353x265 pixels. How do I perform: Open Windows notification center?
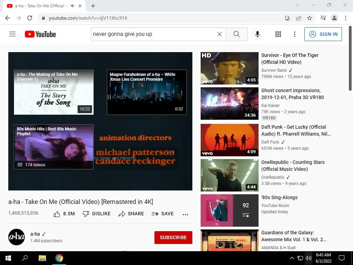pyautogui.click(x=342, y=258)
